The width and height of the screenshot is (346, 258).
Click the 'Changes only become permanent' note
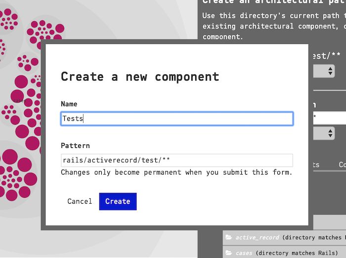point(176,172)
